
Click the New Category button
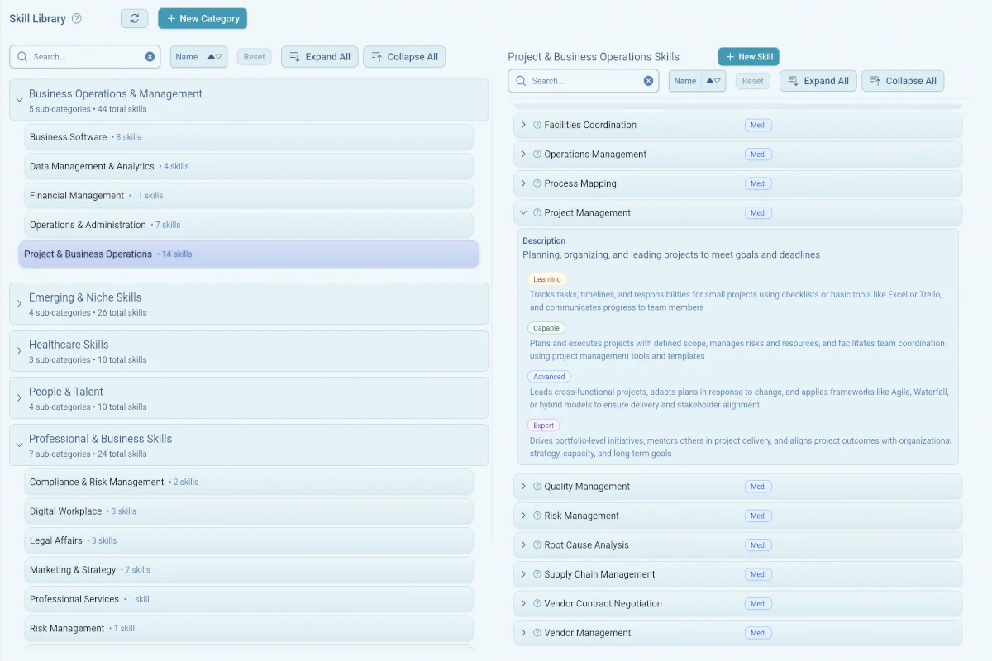[203, 18]
